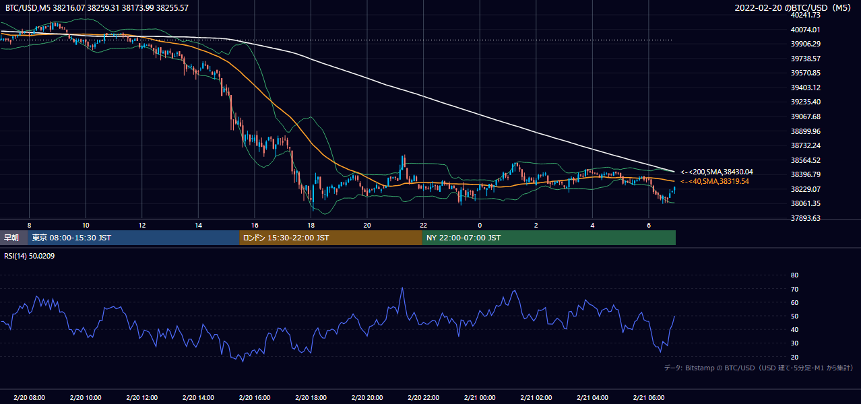Image resolution: width=861 pixels, height=404 pixels.
Task: Click hour tick 12 under the price chart
Action: [x=141, y=224]
